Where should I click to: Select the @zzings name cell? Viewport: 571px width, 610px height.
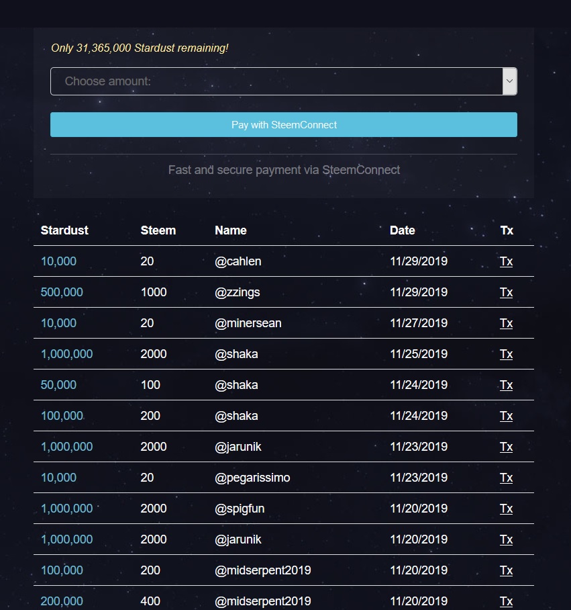pos(238,292)
